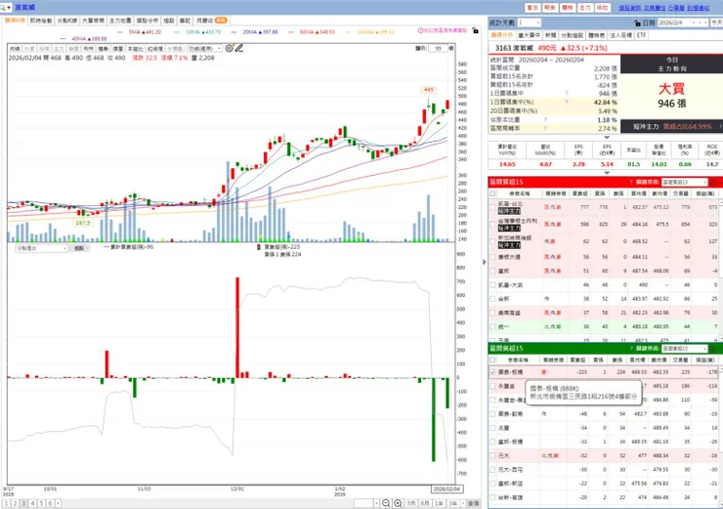Open dropdown arrow next to 3年 range

463,503
